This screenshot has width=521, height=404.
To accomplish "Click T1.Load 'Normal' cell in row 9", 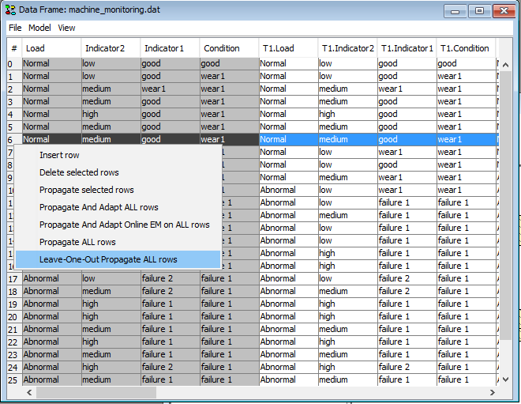I will click(289, 177).
